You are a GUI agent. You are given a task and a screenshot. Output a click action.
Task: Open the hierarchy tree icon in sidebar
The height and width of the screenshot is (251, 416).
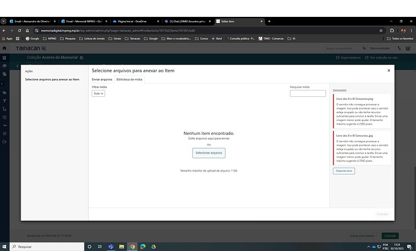(x=4, y=109)
